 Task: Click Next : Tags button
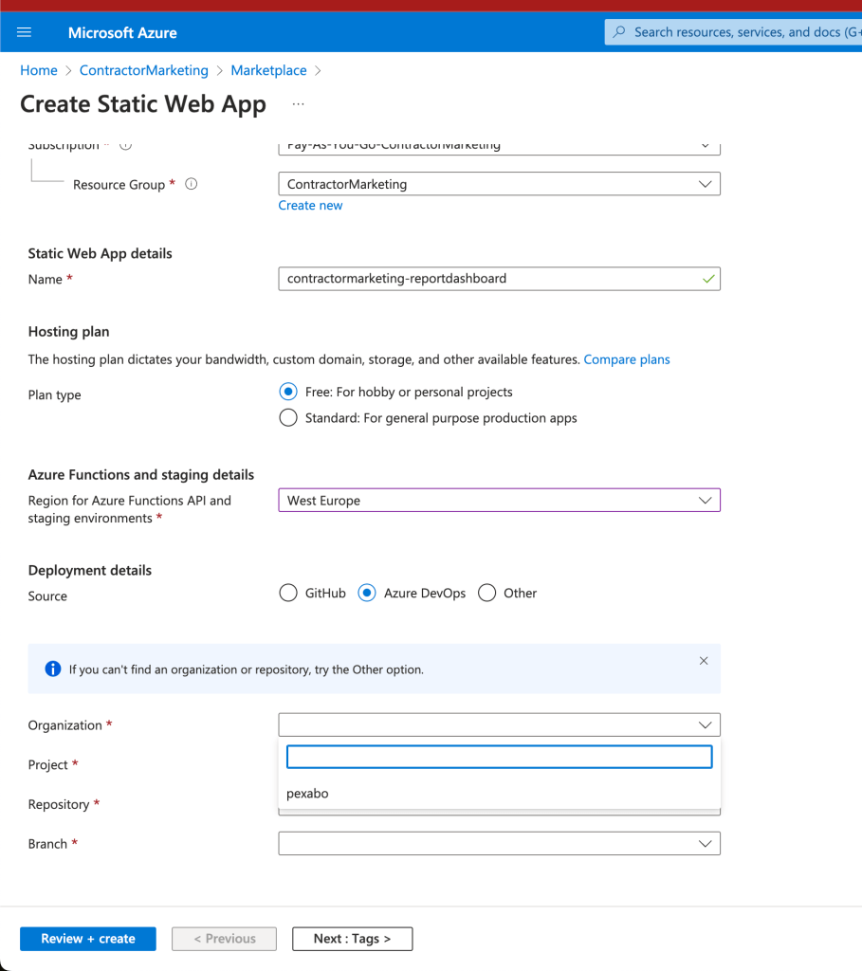[x=353, y=938]
